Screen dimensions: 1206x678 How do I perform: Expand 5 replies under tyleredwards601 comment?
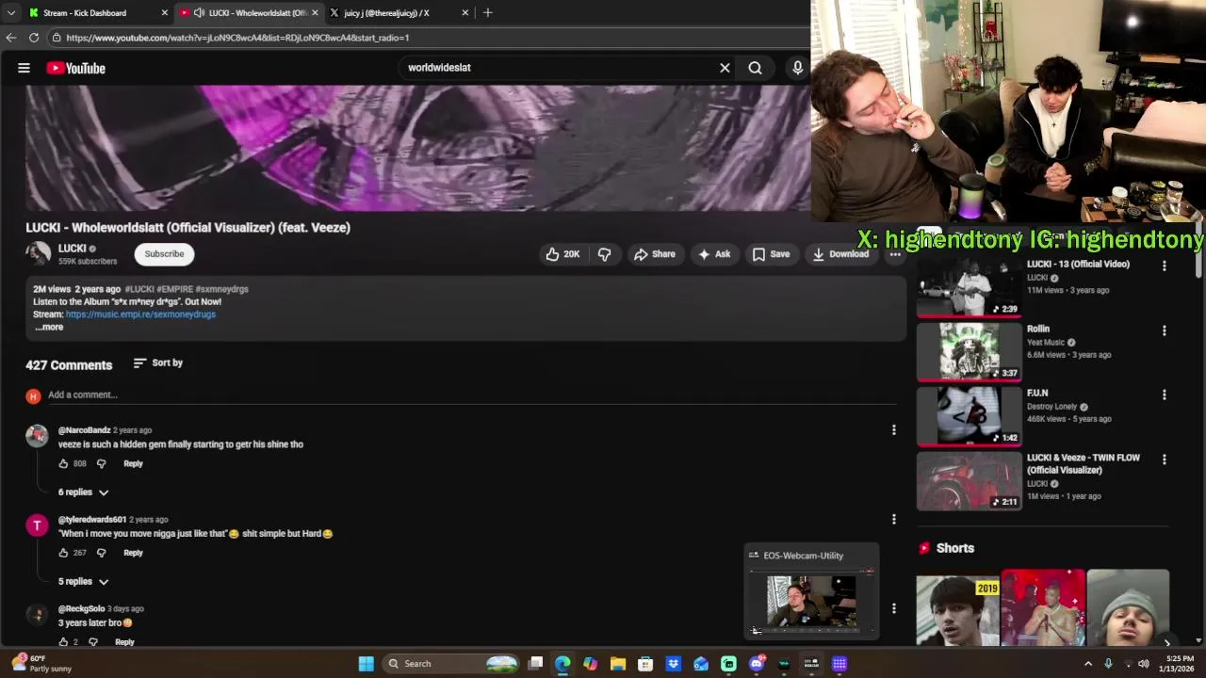pyautogui.click(x=84, y=582)
